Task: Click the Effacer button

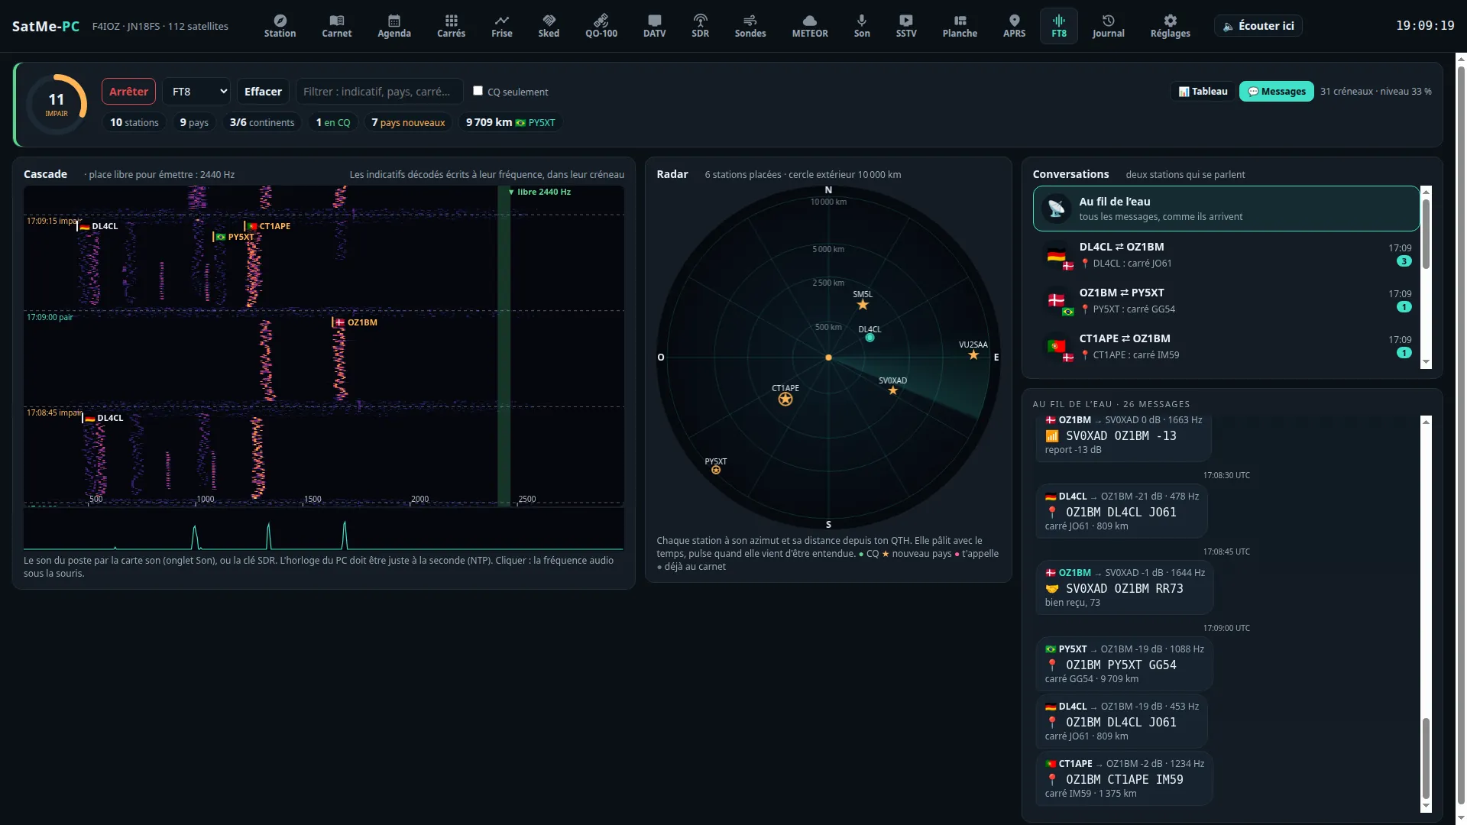Action: click(263, 92)
